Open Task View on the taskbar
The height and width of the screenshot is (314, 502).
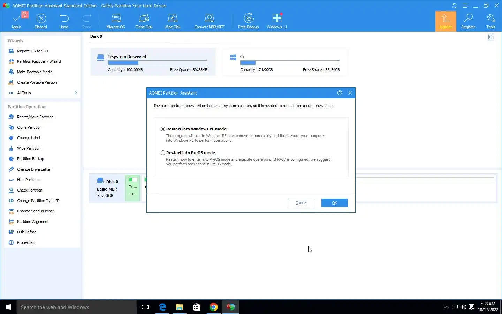tap(145, 307)
